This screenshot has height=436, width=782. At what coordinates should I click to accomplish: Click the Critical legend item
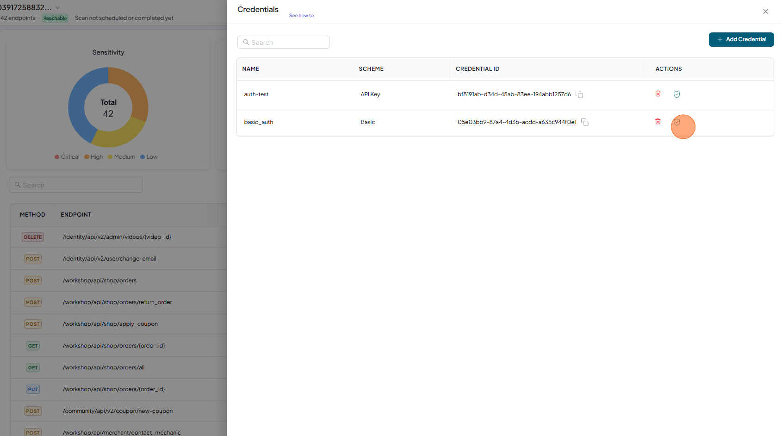click(x=67, y=157)
